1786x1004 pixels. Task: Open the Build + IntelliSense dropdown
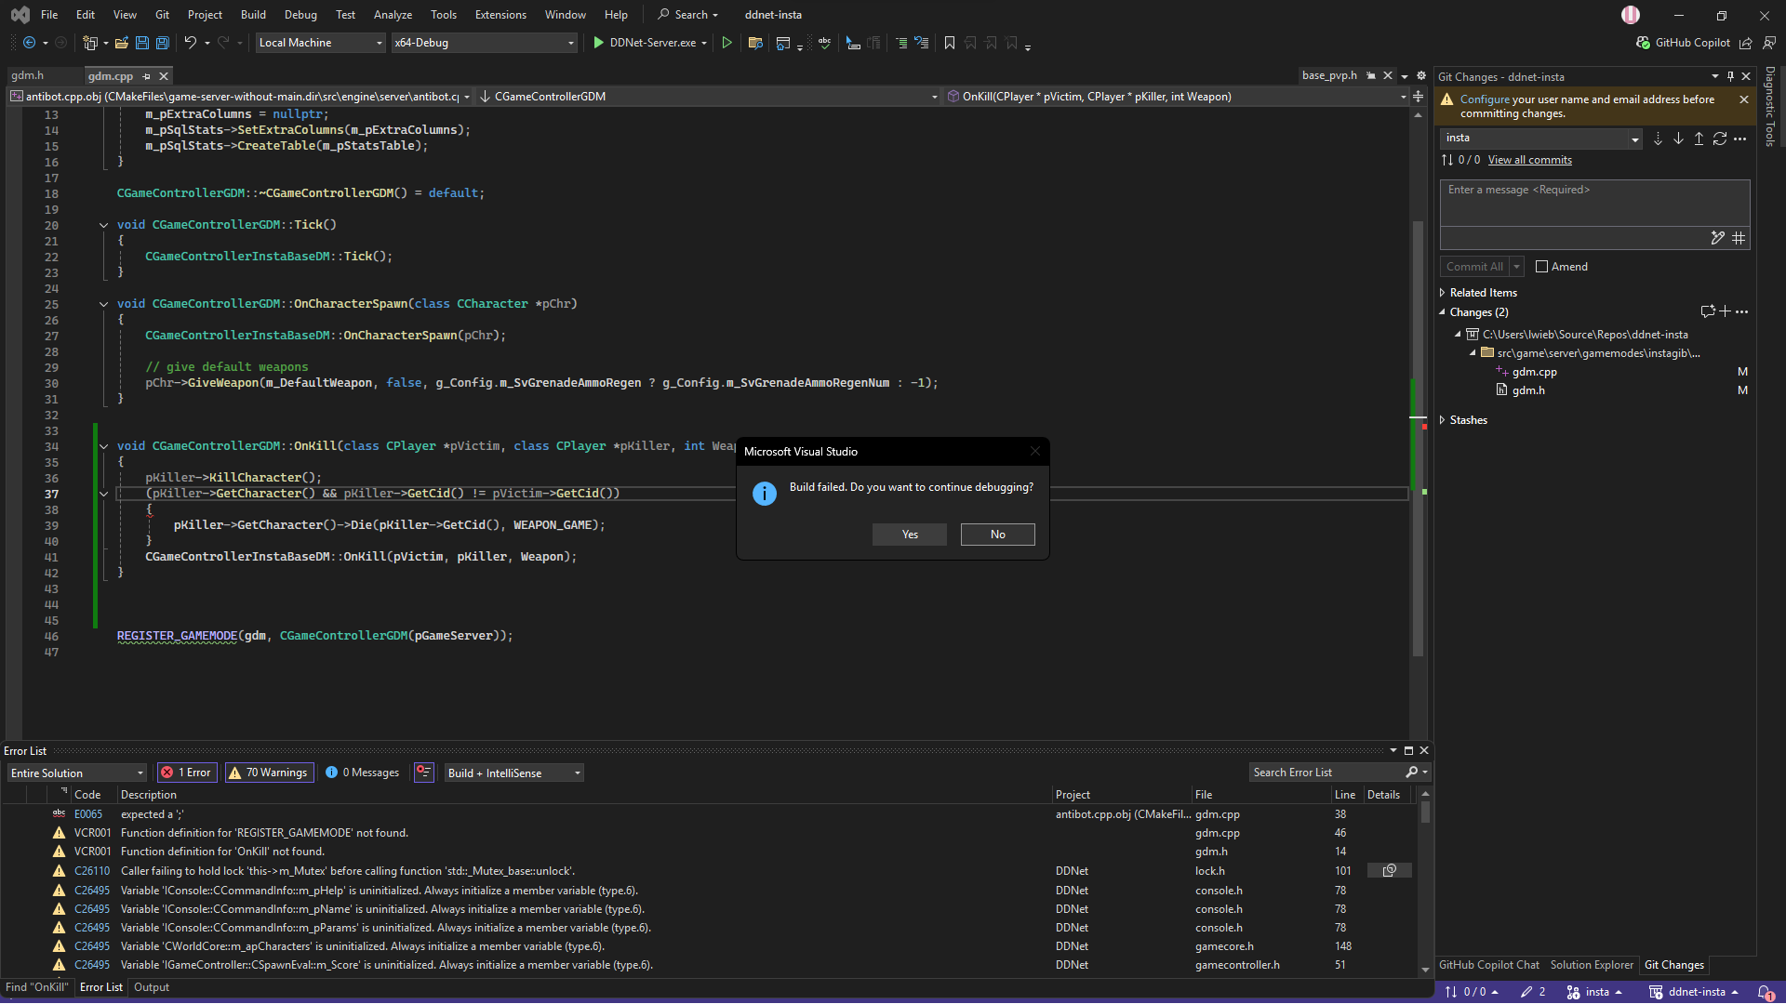click(513, 773)
